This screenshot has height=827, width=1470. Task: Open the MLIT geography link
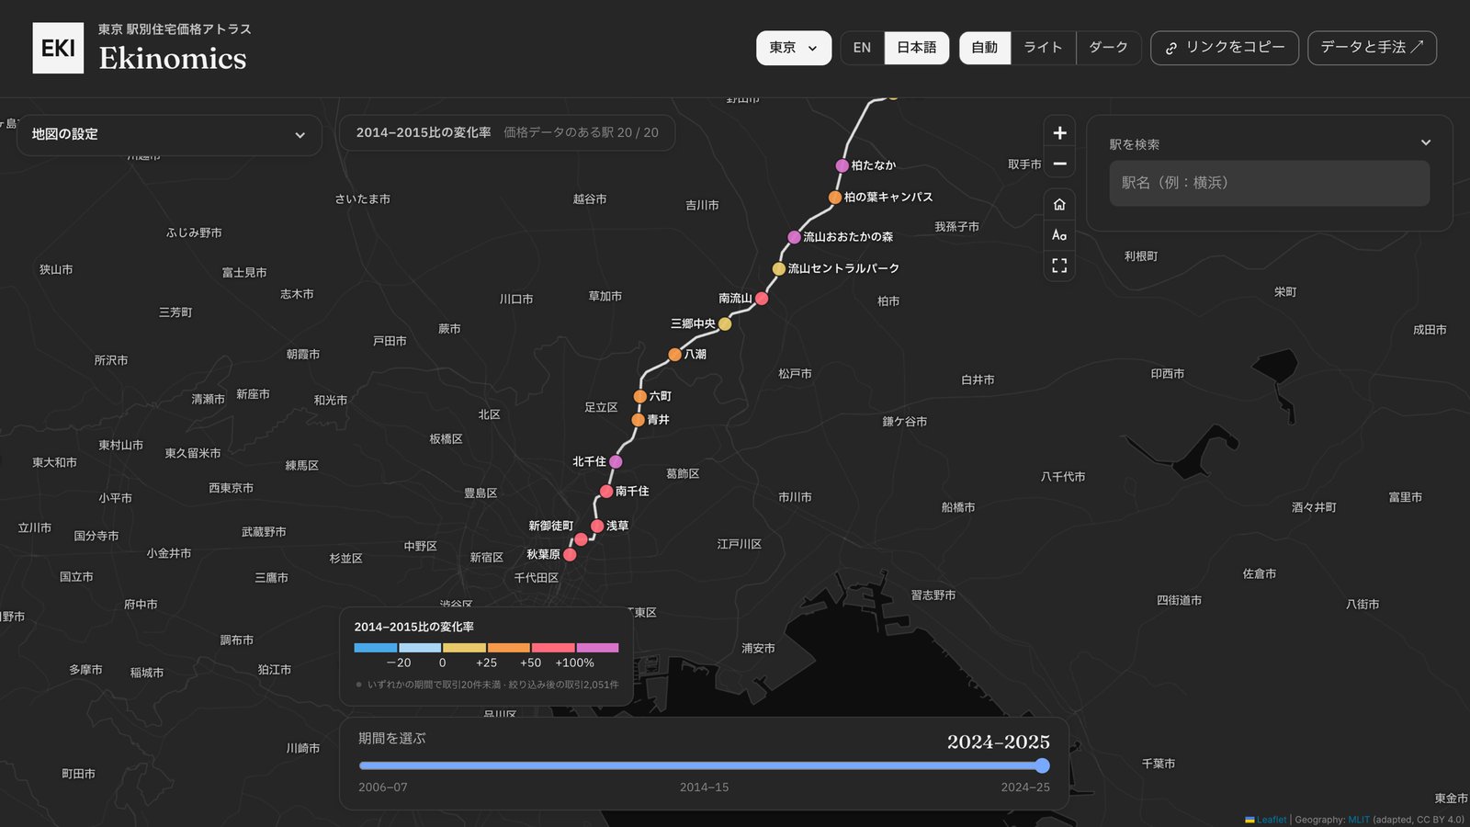click(x=1359, y=820)
